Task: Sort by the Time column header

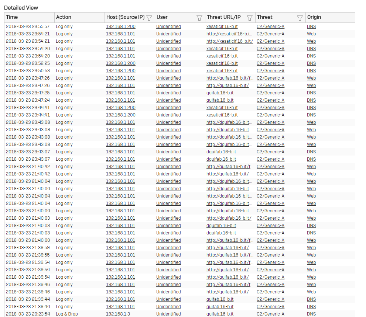Action: point(12,17)
